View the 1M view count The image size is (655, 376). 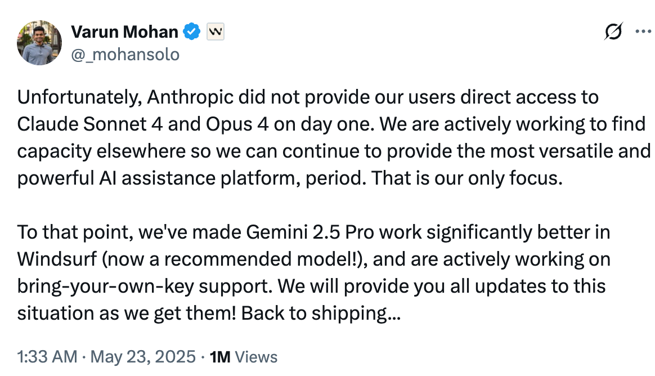(220, 357)
